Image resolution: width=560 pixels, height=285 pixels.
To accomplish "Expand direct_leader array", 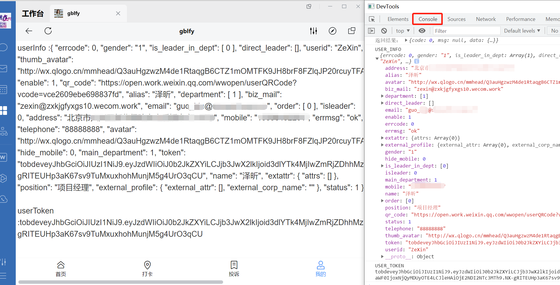I will (x=382, y=103).
